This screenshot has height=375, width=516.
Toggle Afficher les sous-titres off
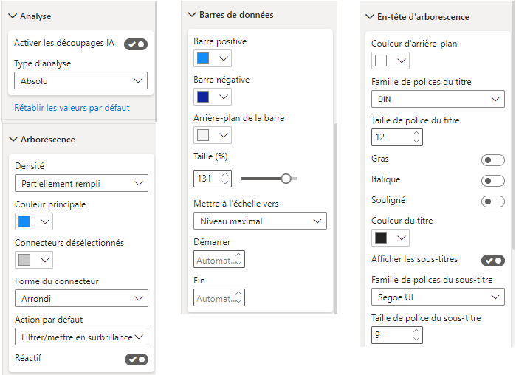coord(493,261)
